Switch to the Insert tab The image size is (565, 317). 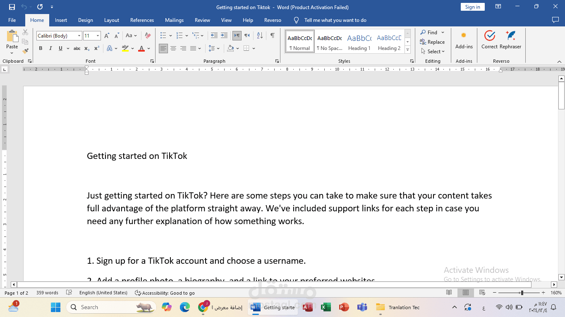[61, 20]
